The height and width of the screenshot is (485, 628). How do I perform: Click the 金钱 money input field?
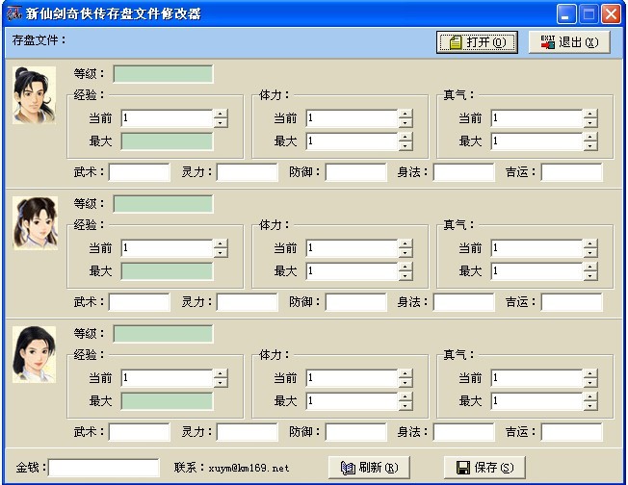[104, 468]
